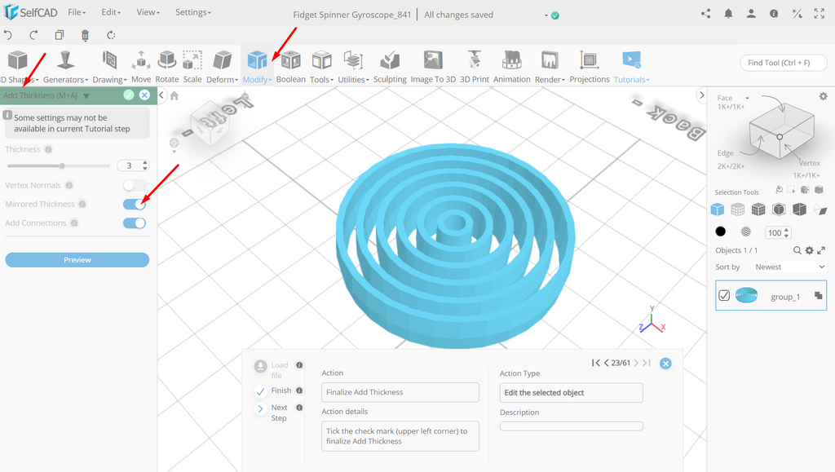Open the right panel settings gear
835x472 pixels.
[824, 96]
